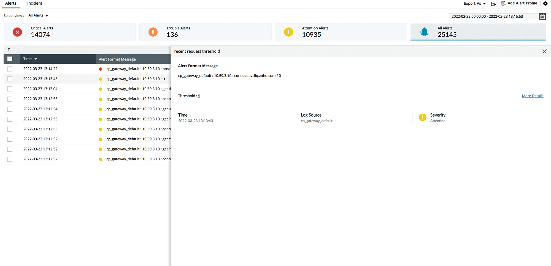The height and width of the screenshot is (266, 551).
Task: Click the date range input field
Action: coord(493,17)
